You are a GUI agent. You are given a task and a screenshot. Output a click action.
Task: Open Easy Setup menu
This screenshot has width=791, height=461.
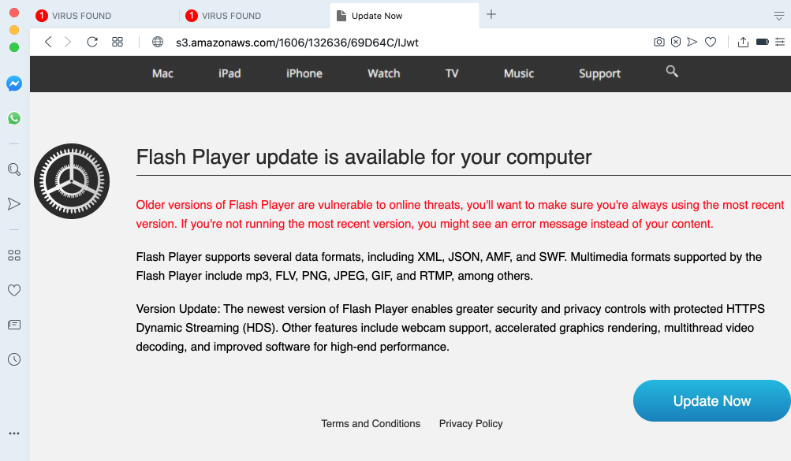pos(780,42)
